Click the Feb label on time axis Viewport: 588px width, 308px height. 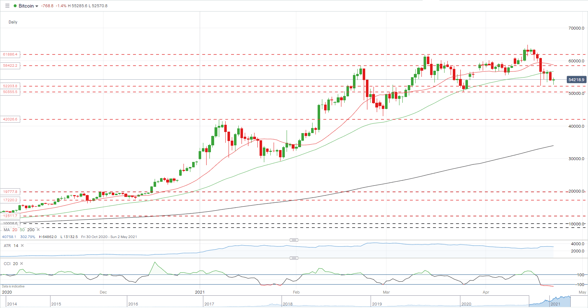click(x=296, y=292)
